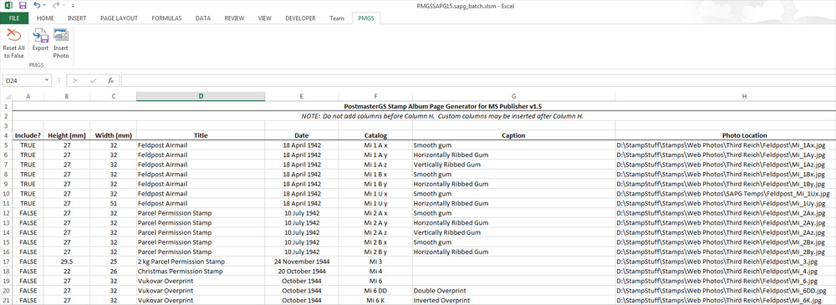This screenshot has width=836, height=305.
Task: Select the PMGS ribbon tab
Action: pos(366,18)
